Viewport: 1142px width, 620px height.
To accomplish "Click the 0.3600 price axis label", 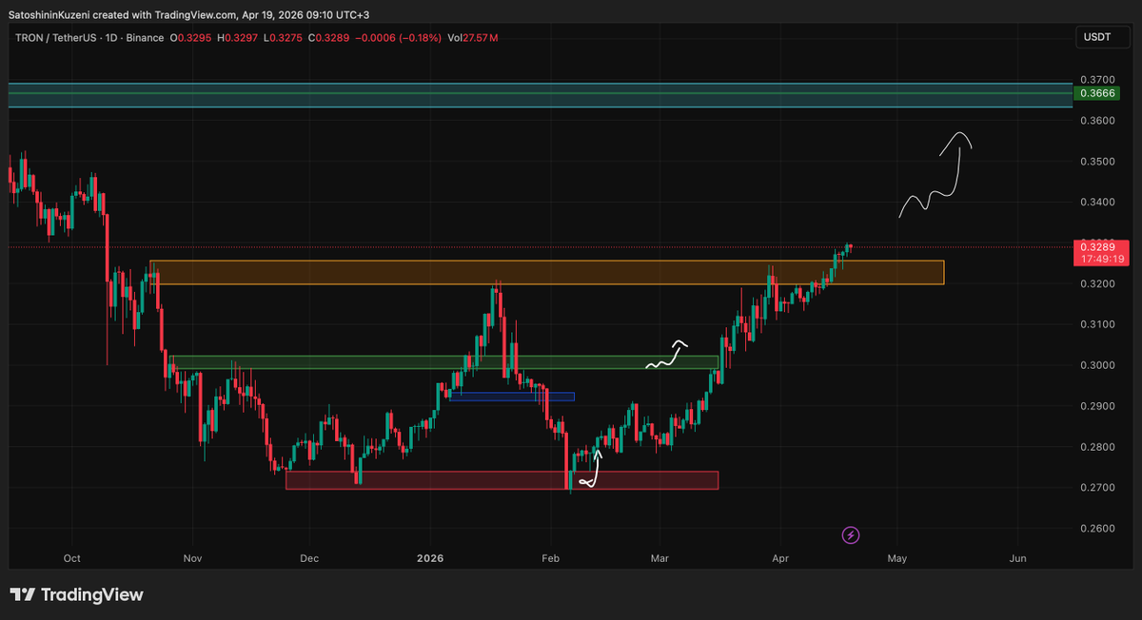I will 1097,121.
